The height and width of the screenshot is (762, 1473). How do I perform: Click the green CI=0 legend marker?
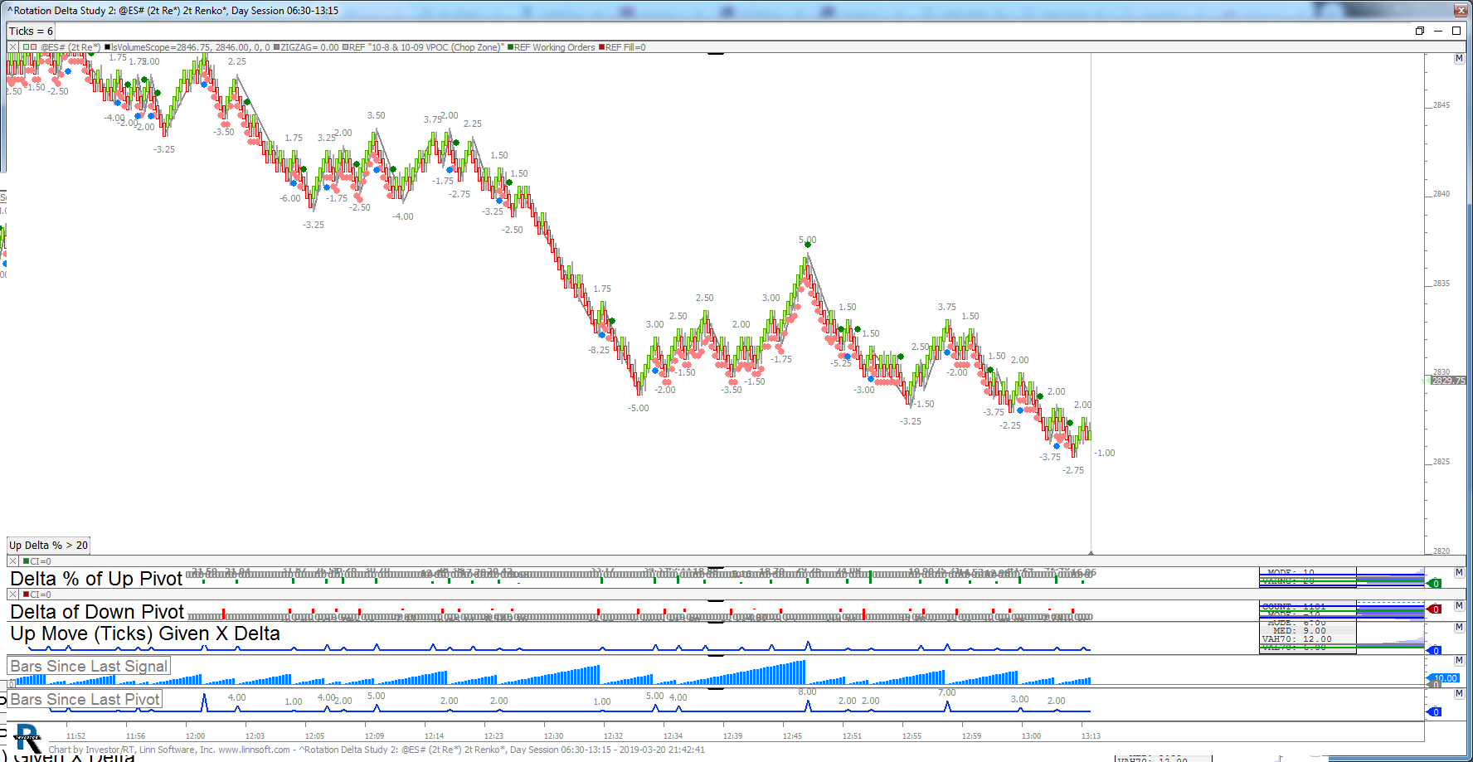click(x=26, y=561)
